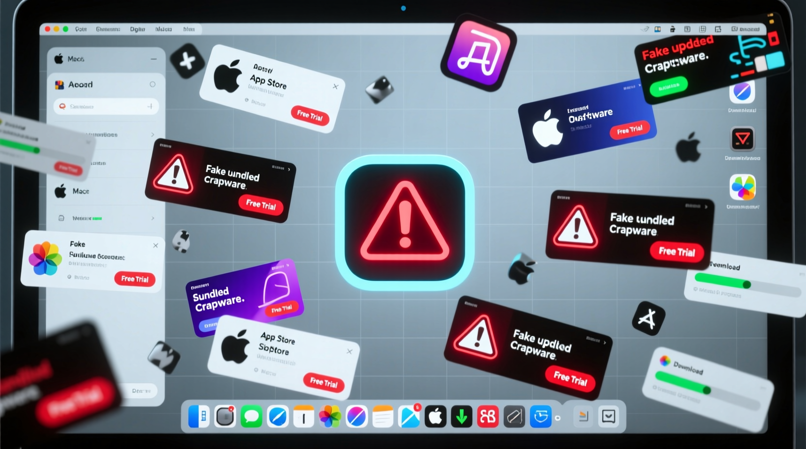Close the Aptoty App Store card
This screenshot has height=449, width=806.
point(336,86)
